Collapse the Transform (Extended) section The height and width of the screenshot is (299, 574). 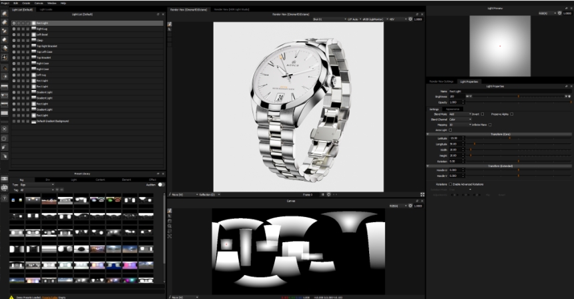click(429, 165)
